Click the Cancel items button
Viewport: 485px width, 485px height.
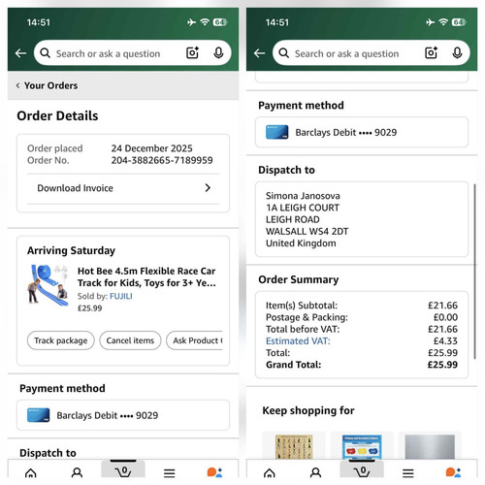pos(130,340)
